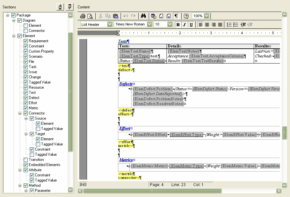Select the Embedded Elements tree item
This screenshot has height=197, width=290.
[x=44, y=165]
